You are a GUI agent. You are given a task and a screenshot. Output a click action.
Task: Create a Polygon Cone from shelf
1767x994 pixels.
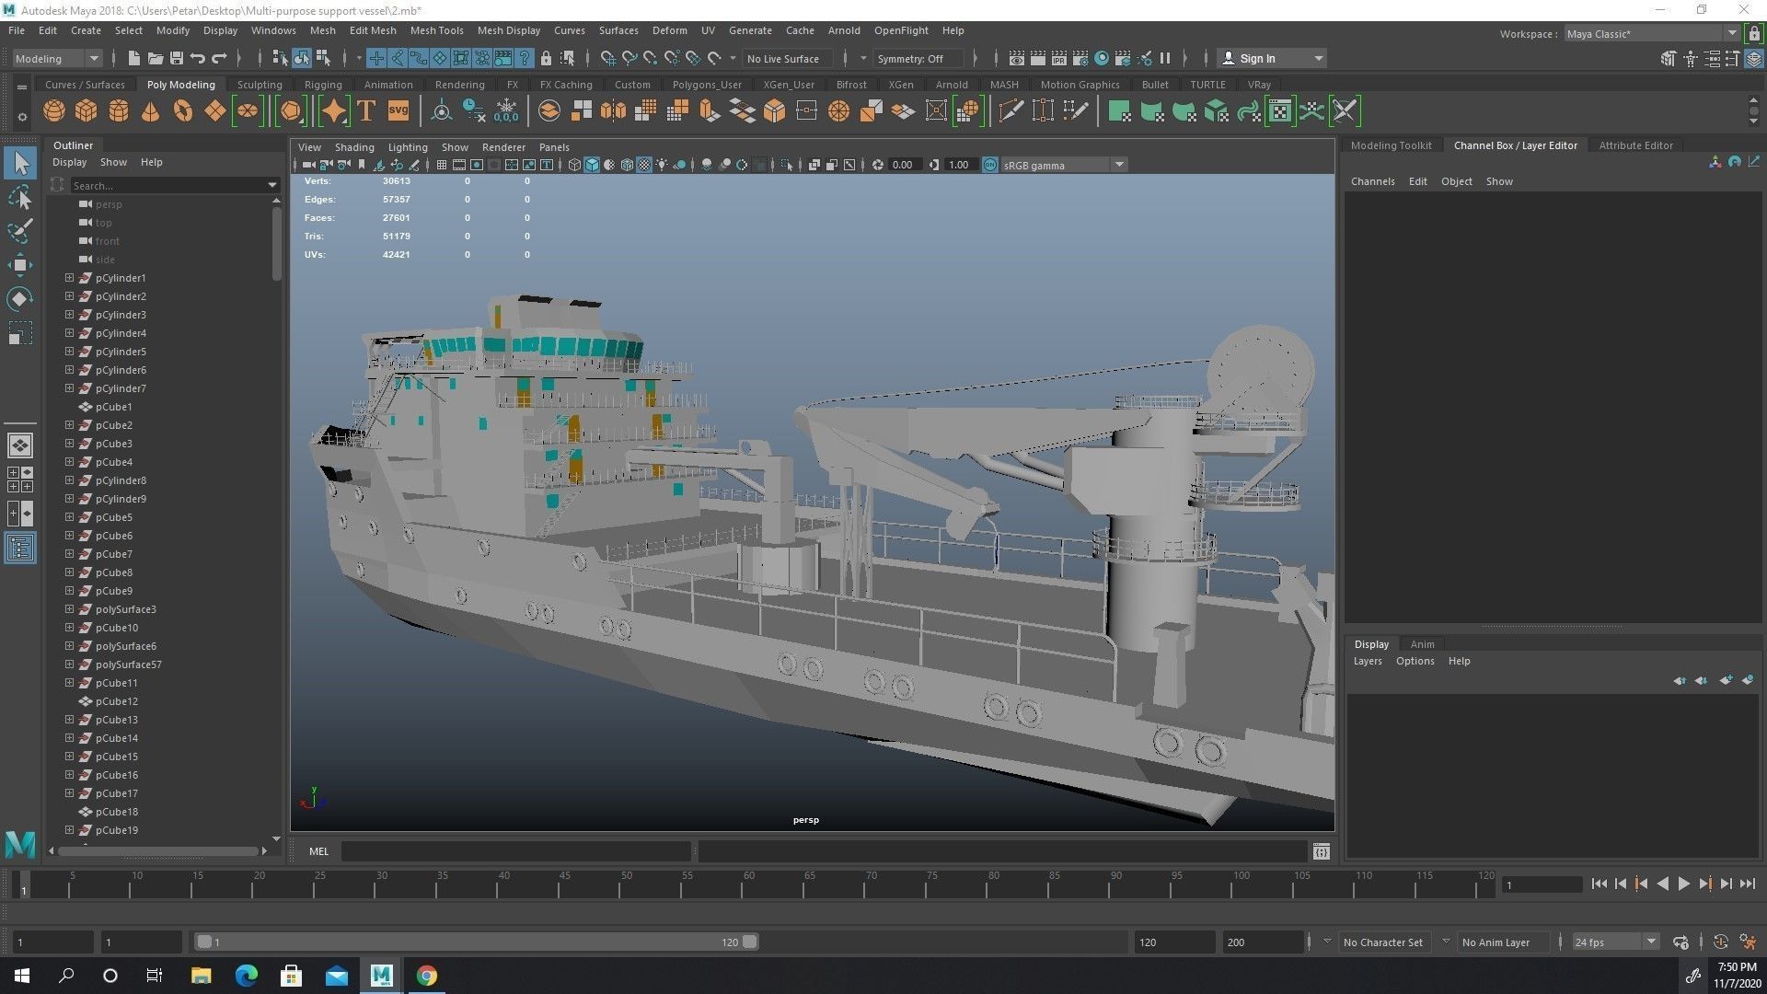pos(151,111)
